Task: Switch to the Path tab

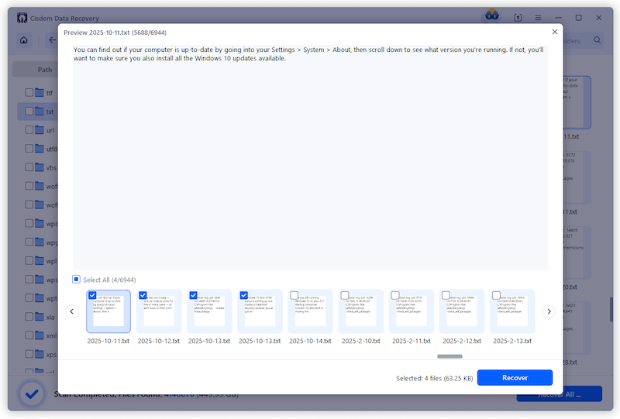Action: (44, 70)
